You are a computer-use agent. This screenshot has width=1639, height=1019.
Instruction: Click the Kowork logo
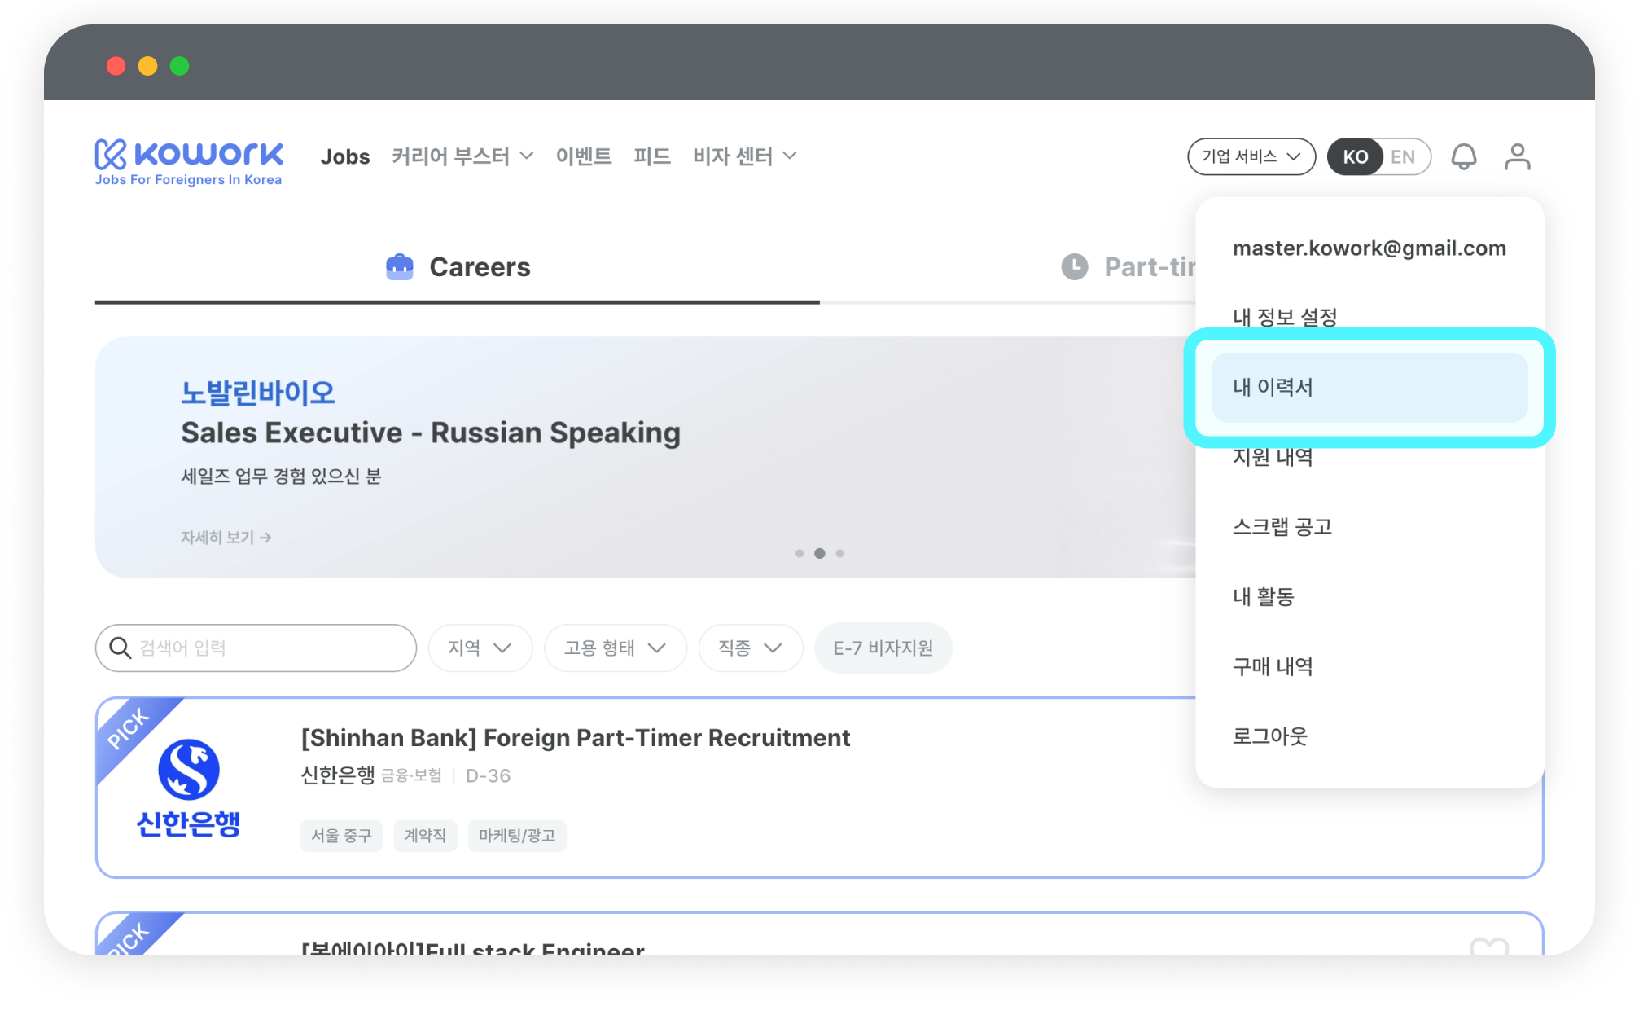coord(189,162)
